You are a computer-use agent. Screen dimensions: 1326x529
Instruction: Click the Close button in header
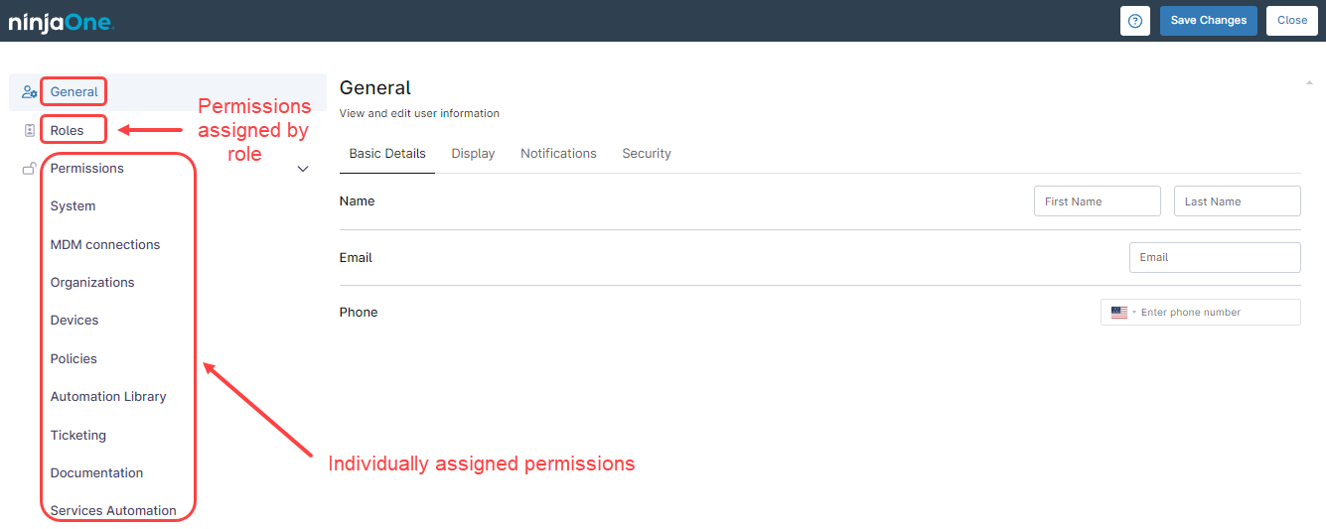(x=1291, y=21)
